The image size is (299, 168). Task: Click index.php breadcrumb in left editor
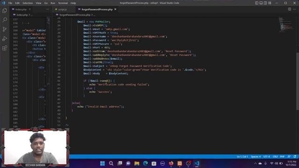(x=22, y=14)
